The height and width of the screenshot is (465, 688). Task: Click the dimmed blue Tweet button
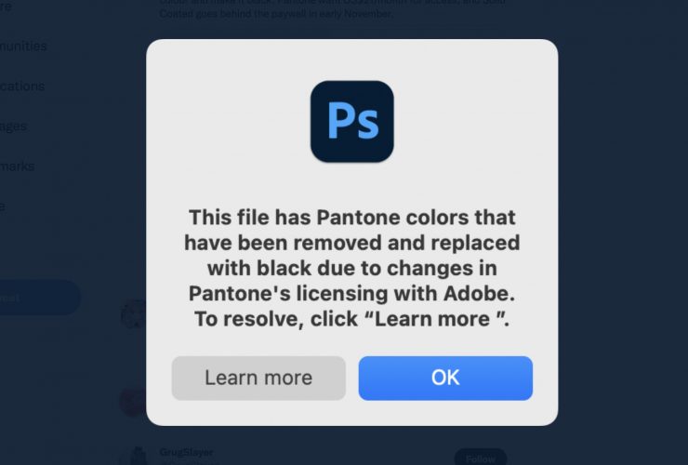[x=37, y=298]
